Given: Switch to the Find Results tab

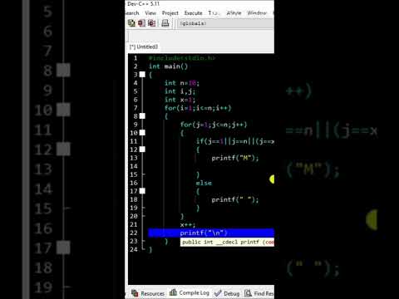Looking at the screenshot, I should [x=259, y=293].
